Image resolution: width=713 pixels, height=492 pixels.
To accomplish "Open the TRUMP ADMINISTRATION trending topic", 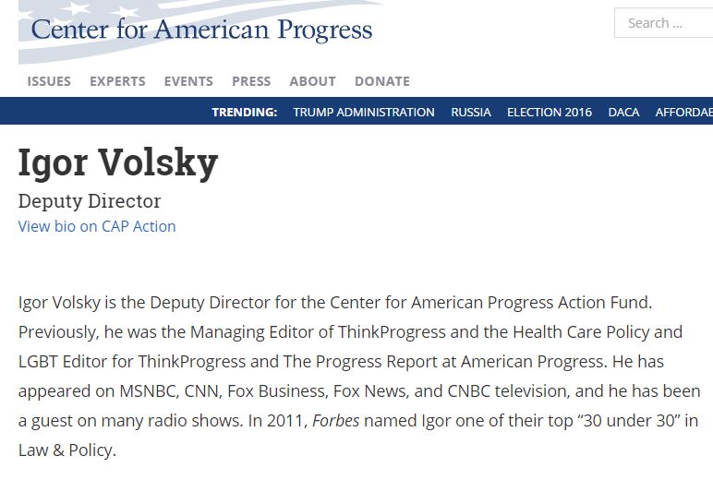I will coord(364,113).
